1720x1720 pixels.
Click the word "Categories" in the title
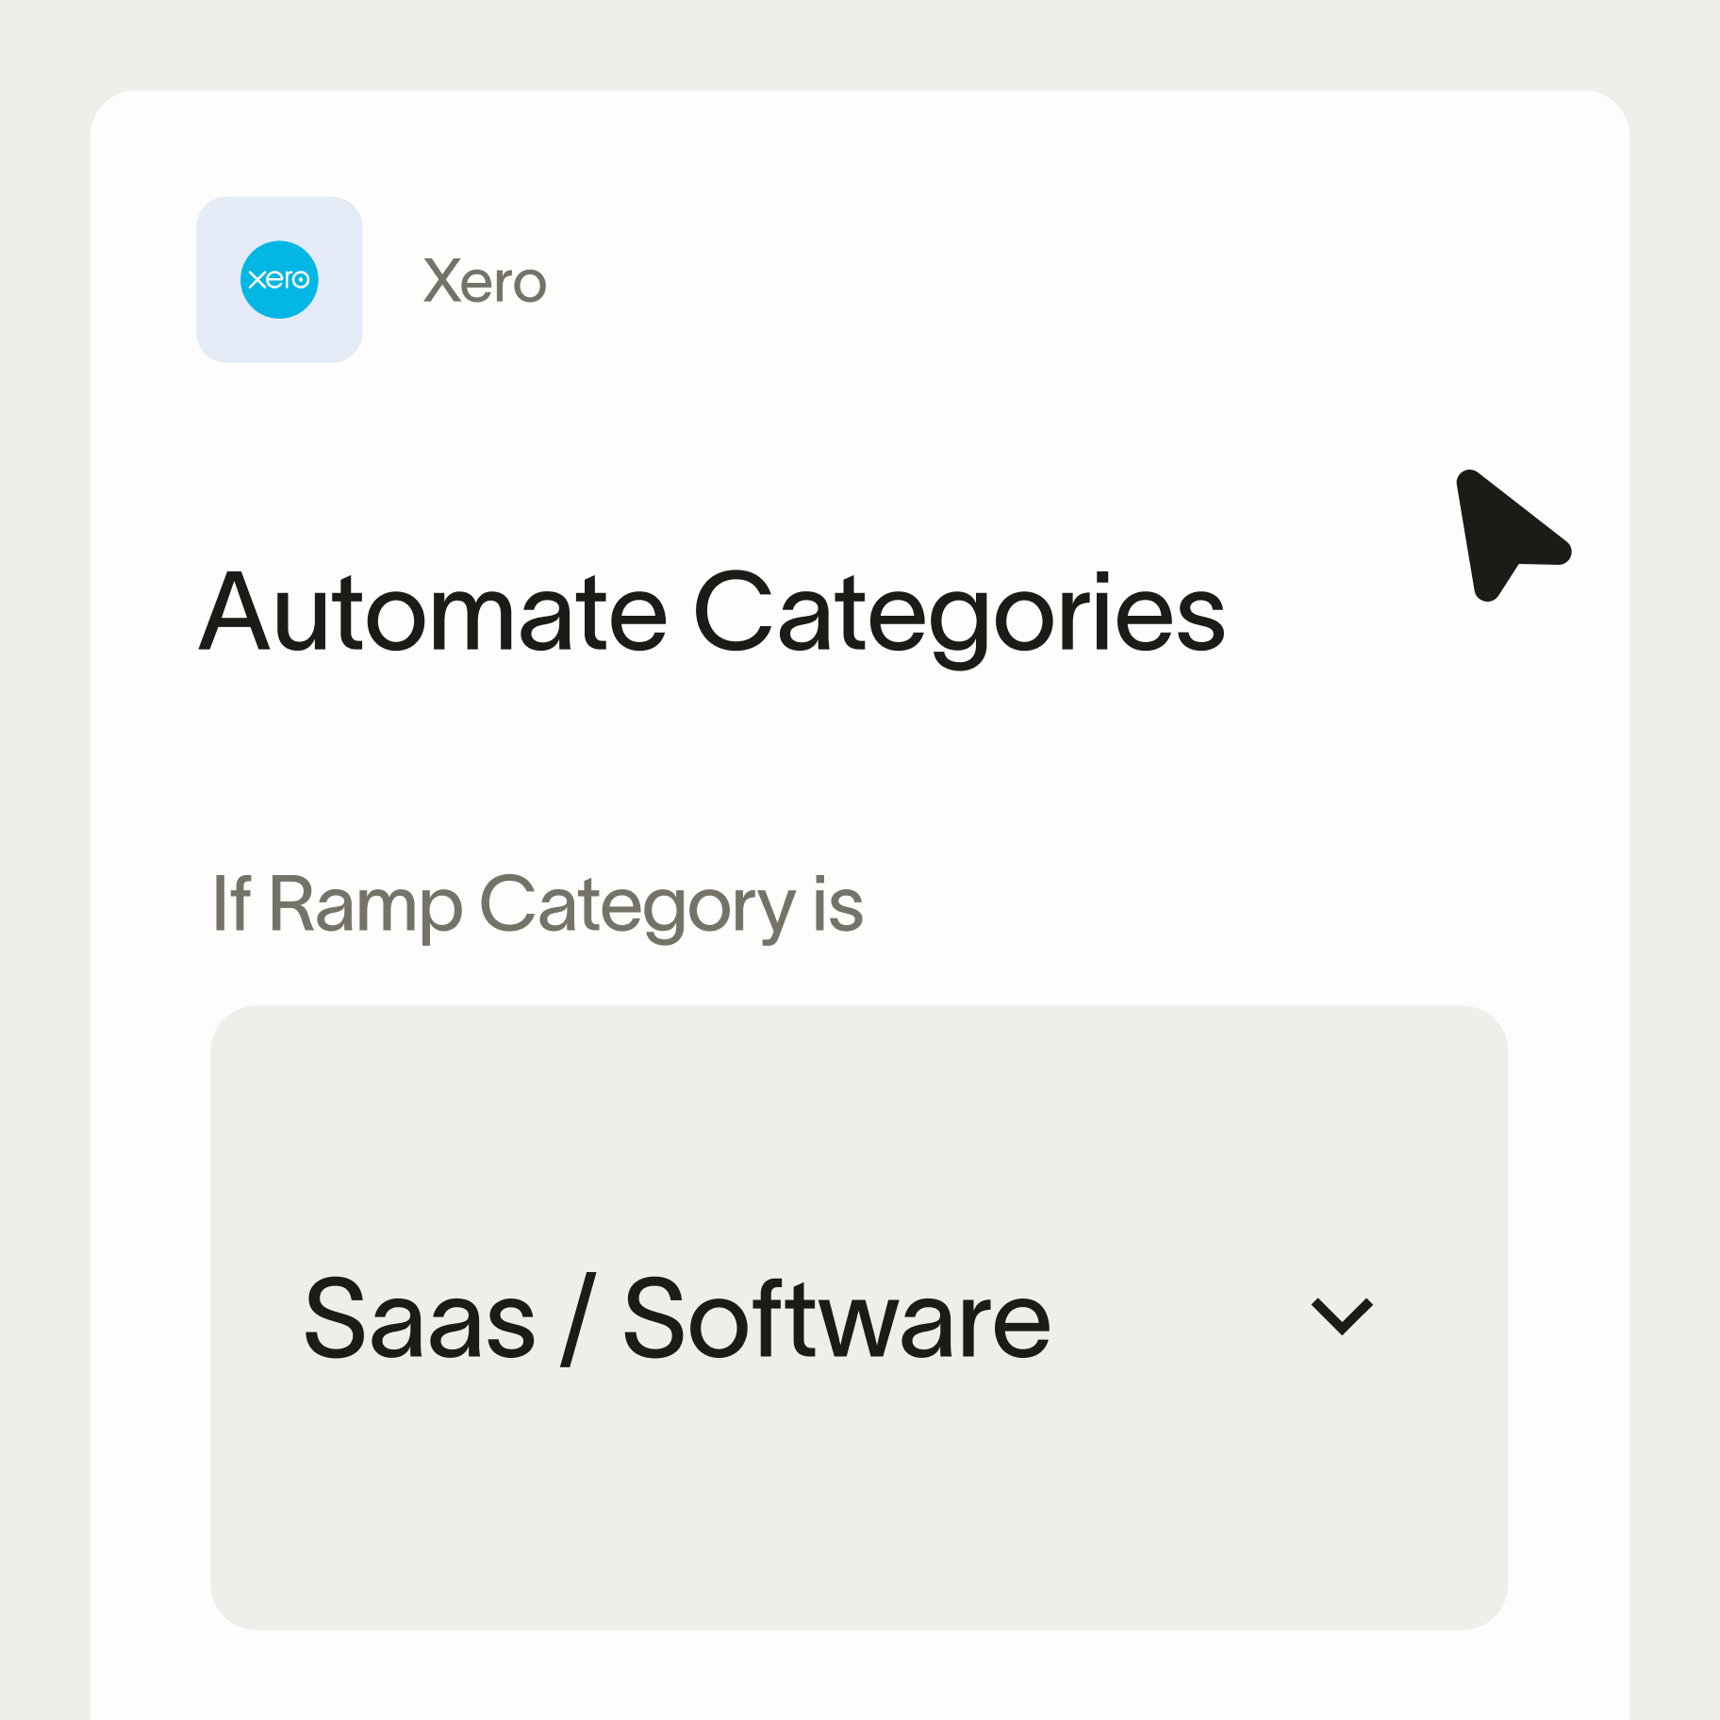click(959, 613)
